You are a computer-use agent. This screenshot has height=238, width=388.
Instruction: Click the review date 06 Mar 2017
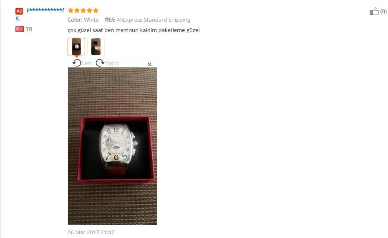(x=91, y=232)
